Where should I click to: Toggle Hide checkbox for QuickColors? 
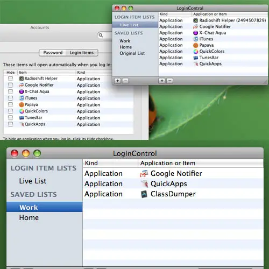point(11,111)
